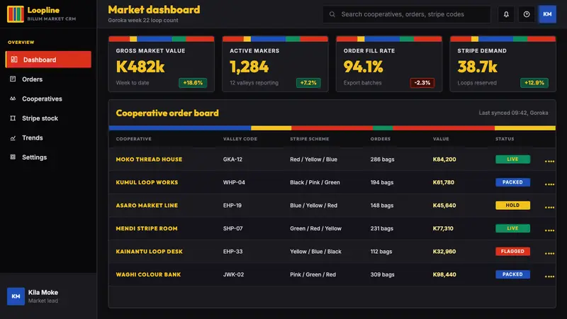Open Waghi Colour Bank cooperative link
The width and height of the screenshot is (567, 319).
(148, 274)
